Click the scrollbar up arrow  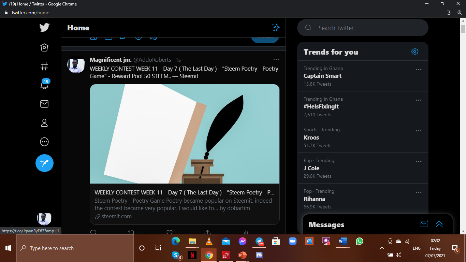pyautogui.click(x=463, y=21)
